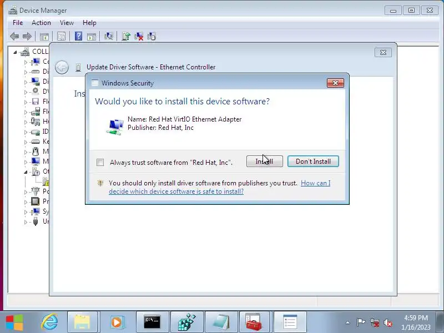The width and height of the screenshot is (444, 333).
Task: Click the Disable device toolbar icon with down arrow
Action: 152,36
